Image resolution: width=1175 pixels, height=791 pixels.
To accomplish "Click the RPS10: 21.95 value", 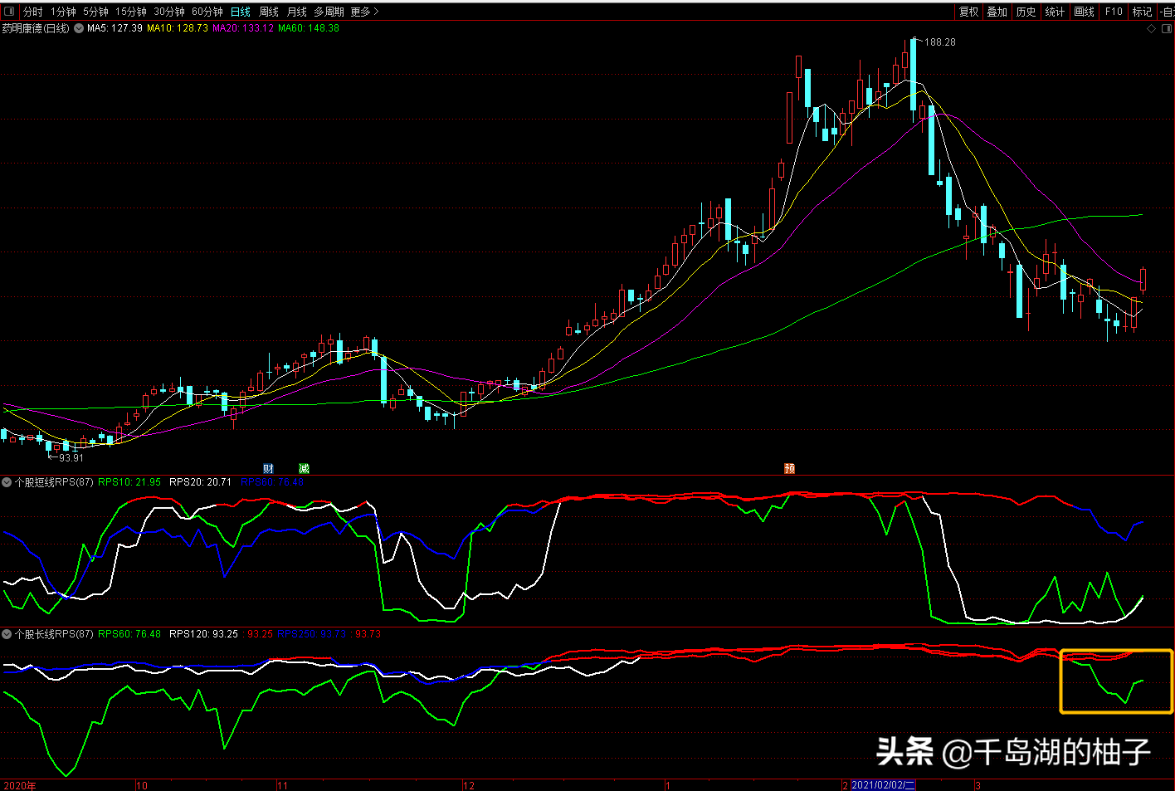I will (x=129, y=482).
